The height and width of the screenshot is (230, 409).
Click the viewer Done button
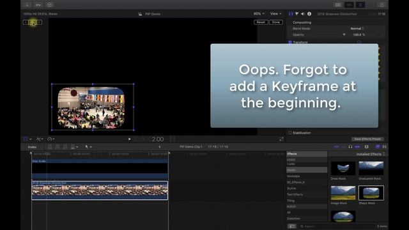pyautogui.click(x=276, y=22)
